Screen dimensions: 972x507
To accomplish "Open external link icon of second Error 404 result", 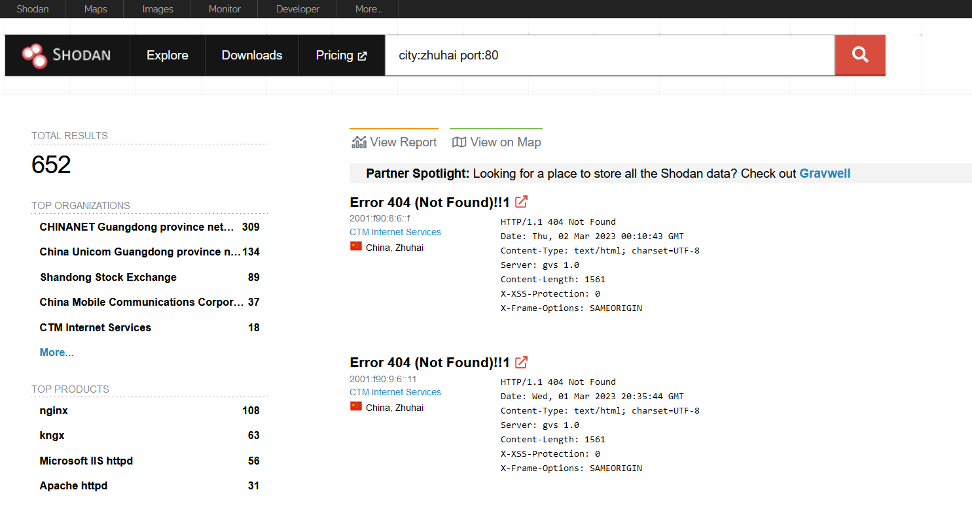I will point(522,362).
